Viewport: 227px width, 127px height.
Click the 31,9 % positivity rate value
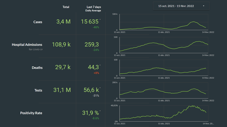[x=90, y=113]
